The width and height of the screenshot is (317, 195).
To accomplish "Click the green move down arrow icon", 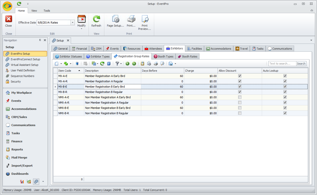I will [x=134, y=64].
